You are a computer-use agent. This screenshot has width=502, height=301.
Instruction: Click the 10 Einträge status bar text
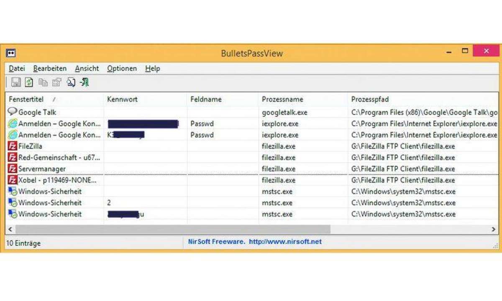(23, 243)
